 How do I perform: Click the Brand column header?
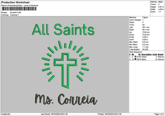[161, 54]
